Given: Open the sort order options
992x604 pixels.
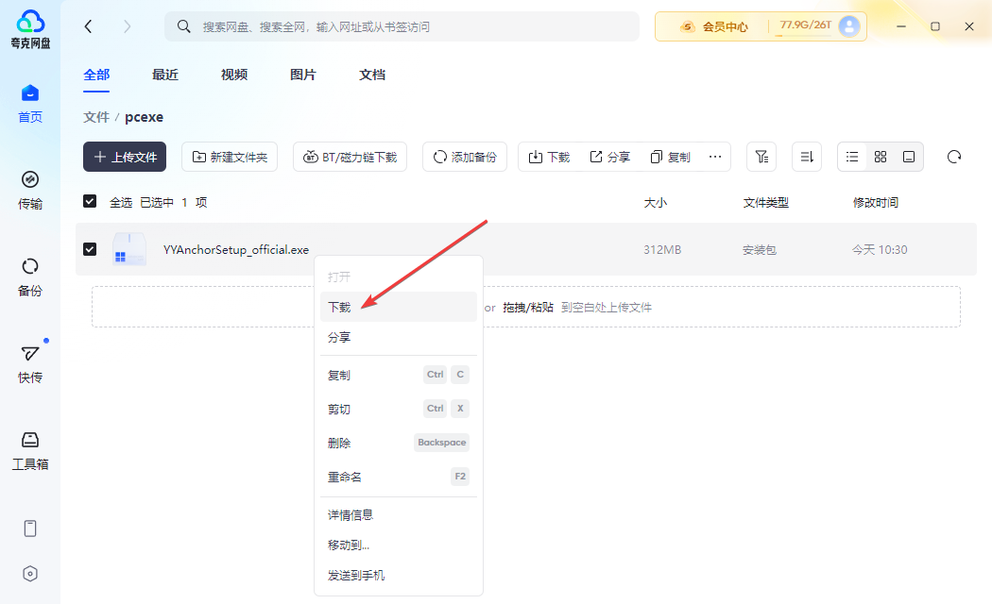Looking at the screenshot, I should point(807,157).
